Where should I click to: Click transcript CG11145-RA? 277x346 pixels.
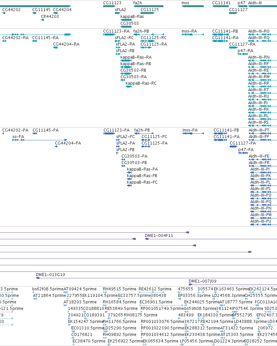click(46, 38)
